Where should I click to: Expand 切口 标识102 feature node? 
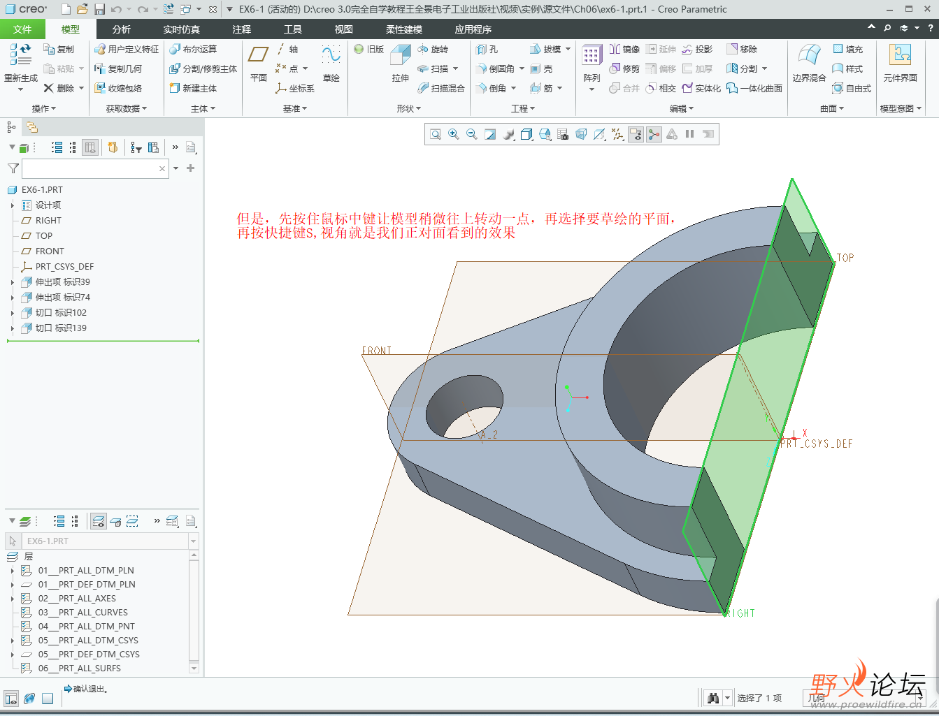click(13, 313)
